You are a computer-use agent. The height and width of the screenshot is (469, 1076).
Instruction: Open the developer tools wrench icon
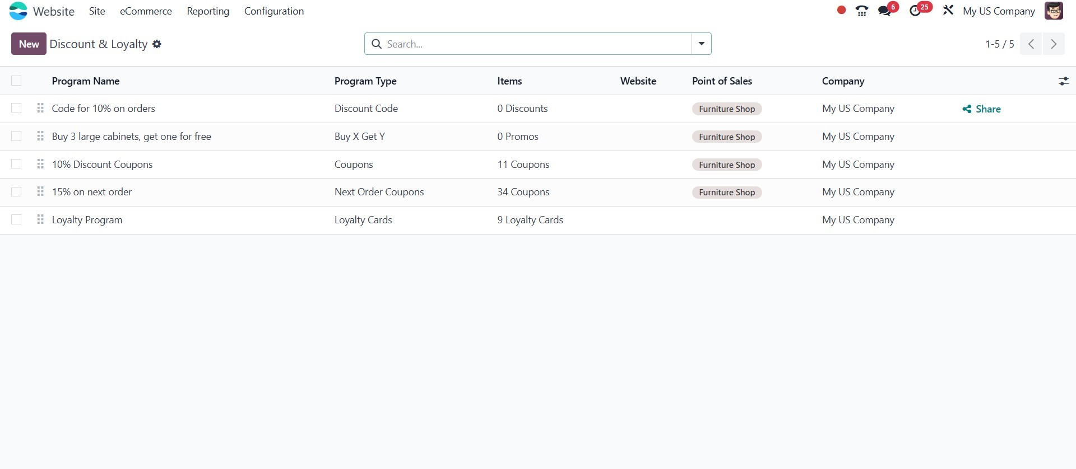point(948,11)
